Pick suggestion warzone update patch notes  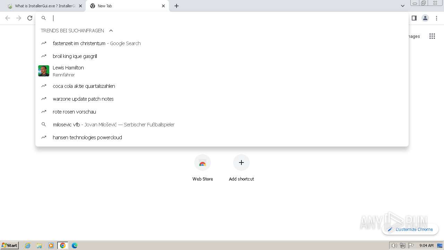point(222,99)
